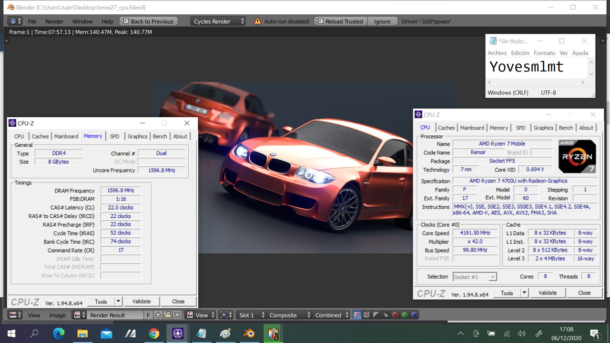Unlink image with the X icon

click(177, 315)
